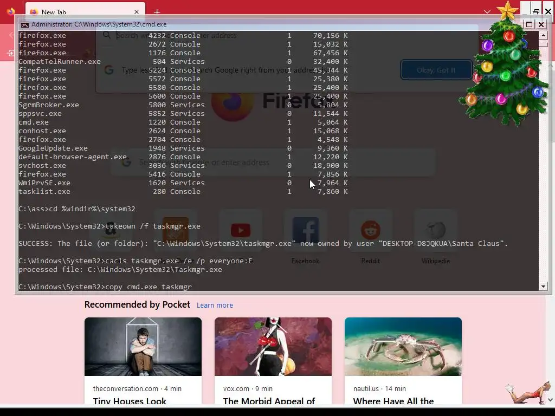Click the Learn more Pocket link

click(215, 305)
